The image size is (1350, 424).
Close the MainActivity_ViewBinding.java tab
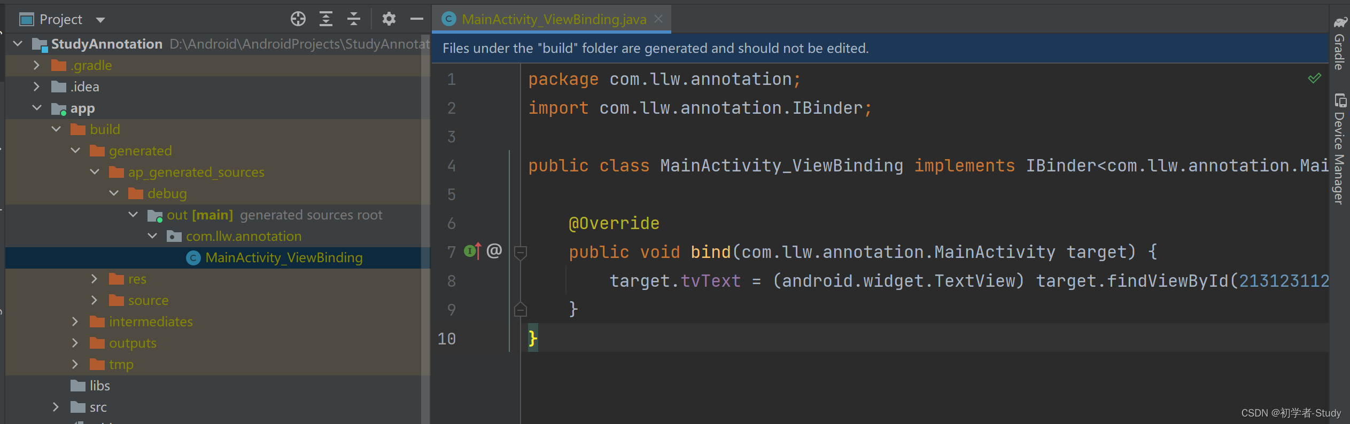658,19
